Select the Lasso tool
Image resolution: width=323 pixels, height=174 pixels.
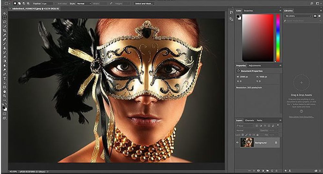click(5, 22)
